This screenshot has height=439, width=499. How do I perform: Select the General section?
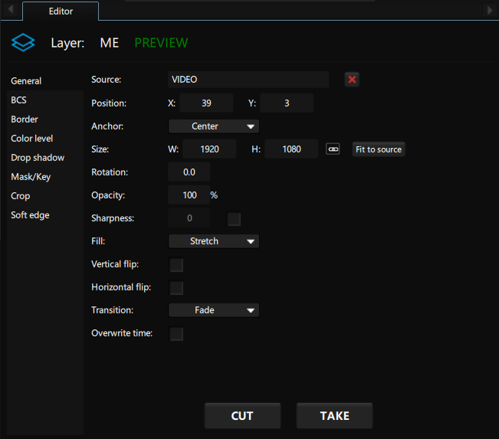coord(45,80)
